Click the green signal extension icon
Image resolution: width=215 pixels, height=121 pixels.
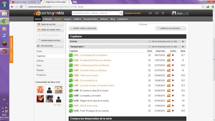208,7
